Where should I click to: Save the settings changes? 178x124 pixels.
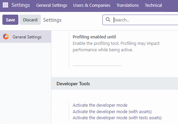[x=10, y=20]
